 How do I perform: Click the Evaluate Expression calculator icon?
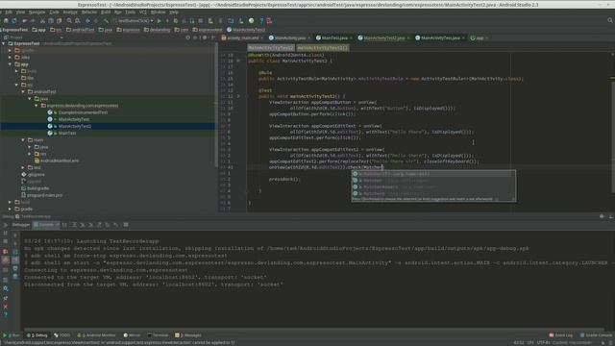[x=126, y=225]
